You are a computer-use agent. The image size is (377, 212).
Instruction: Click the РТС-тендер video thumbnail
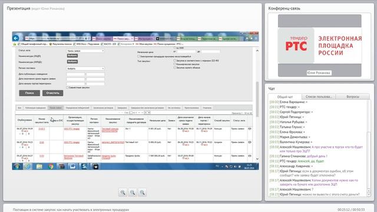[319, 45]
